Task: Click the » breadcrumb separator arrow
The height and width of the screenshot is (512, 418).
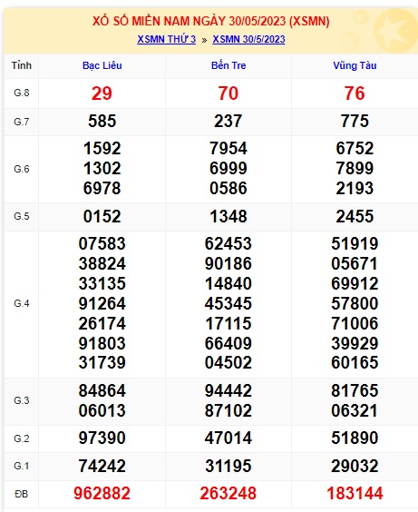Action: coord(204,40)
